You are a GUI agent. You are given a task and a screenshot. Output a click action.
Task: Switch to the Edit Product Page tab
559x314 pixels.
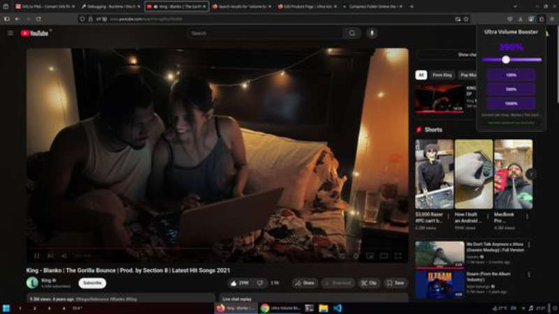click(307, 6)
